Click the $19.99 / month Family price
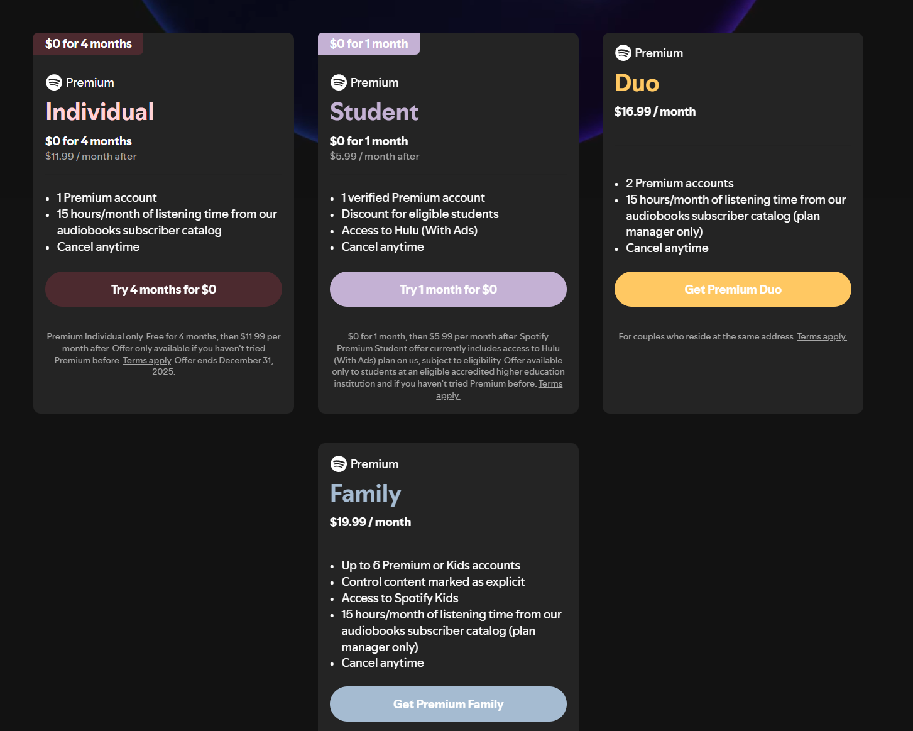 point(370,522)
